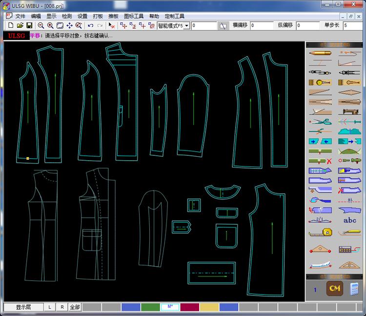Open the 图标工具 menu
366x316 pixels.
pyautogui.click(x=134, y=16)
